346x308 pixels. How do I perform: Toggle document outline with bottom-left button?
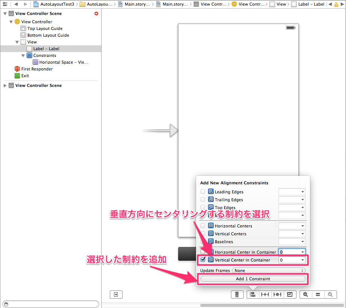click(116, 294)
